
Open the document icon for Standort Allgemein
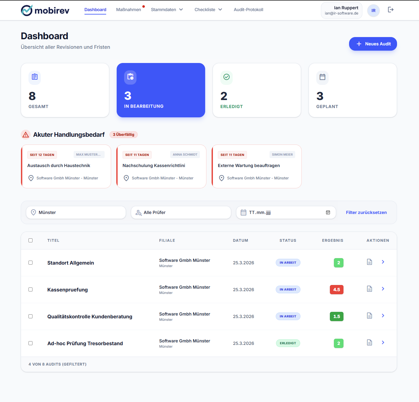(x=369, y=262)
